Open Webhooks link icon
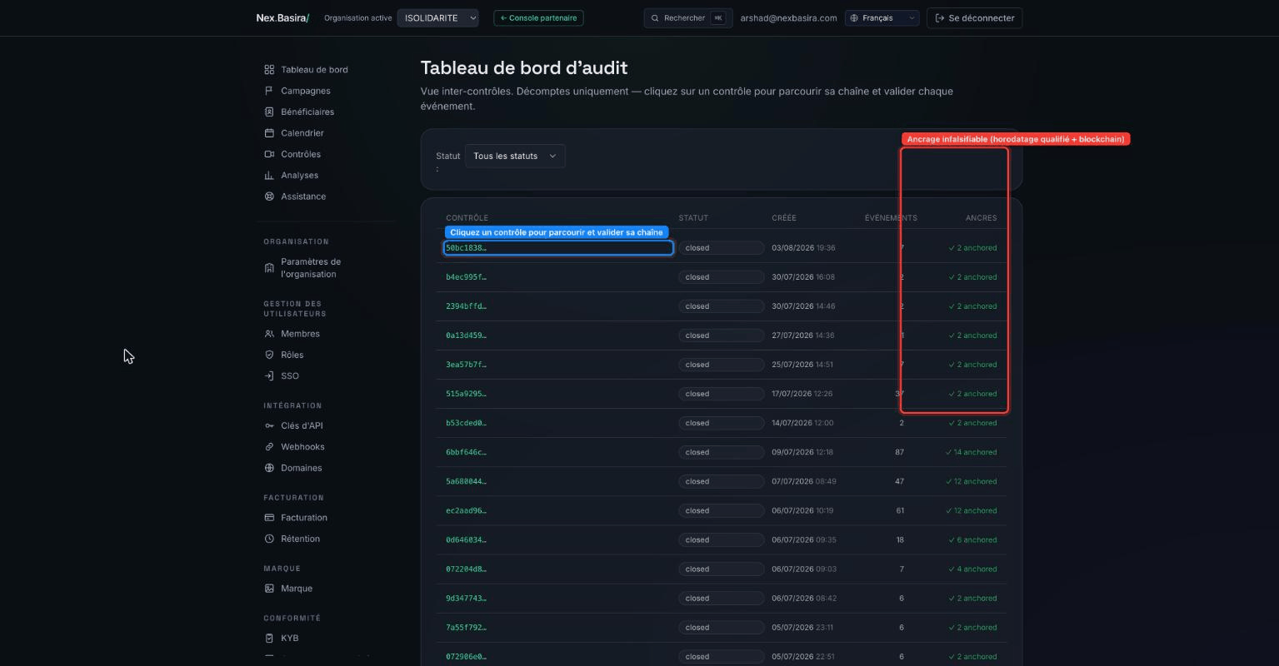Screen dimensions: 1279x666 coord(269,447)
